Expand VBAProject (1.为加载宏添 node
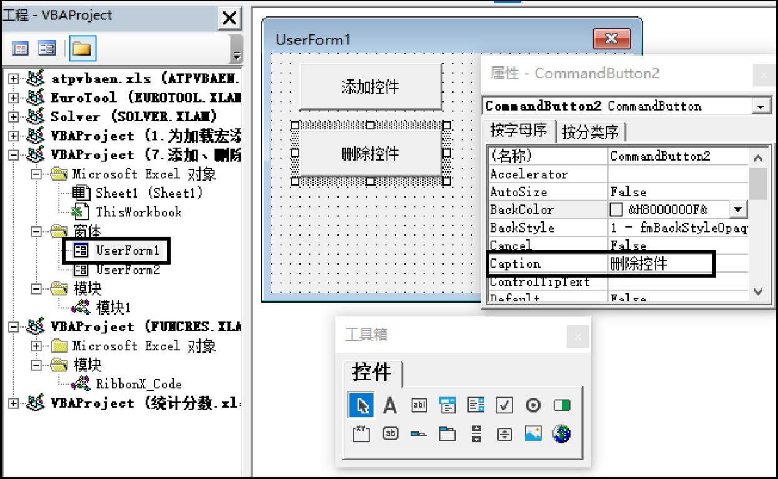 14,136
